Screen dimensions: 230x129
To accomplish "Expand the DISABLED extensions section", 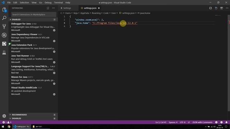I will point(33,119).
